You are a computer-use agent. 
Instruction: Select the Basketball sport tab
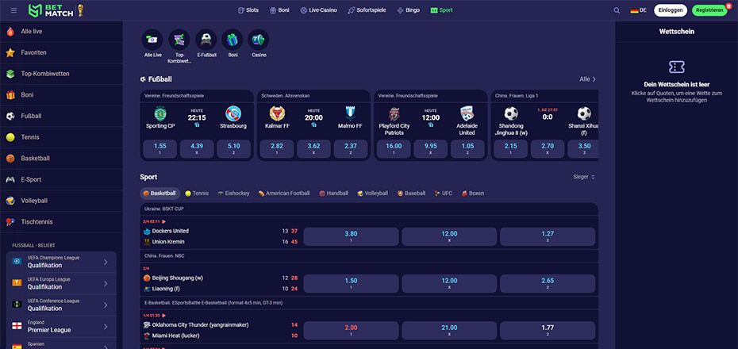(x=160, y=194)
